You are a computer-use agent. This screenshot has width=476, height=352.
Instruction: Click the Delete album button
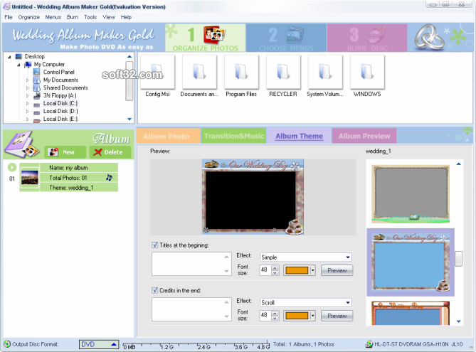[110, 152]
